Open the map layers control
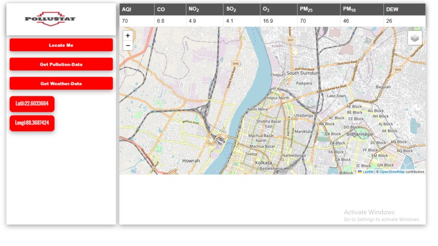 pos(415,37)
